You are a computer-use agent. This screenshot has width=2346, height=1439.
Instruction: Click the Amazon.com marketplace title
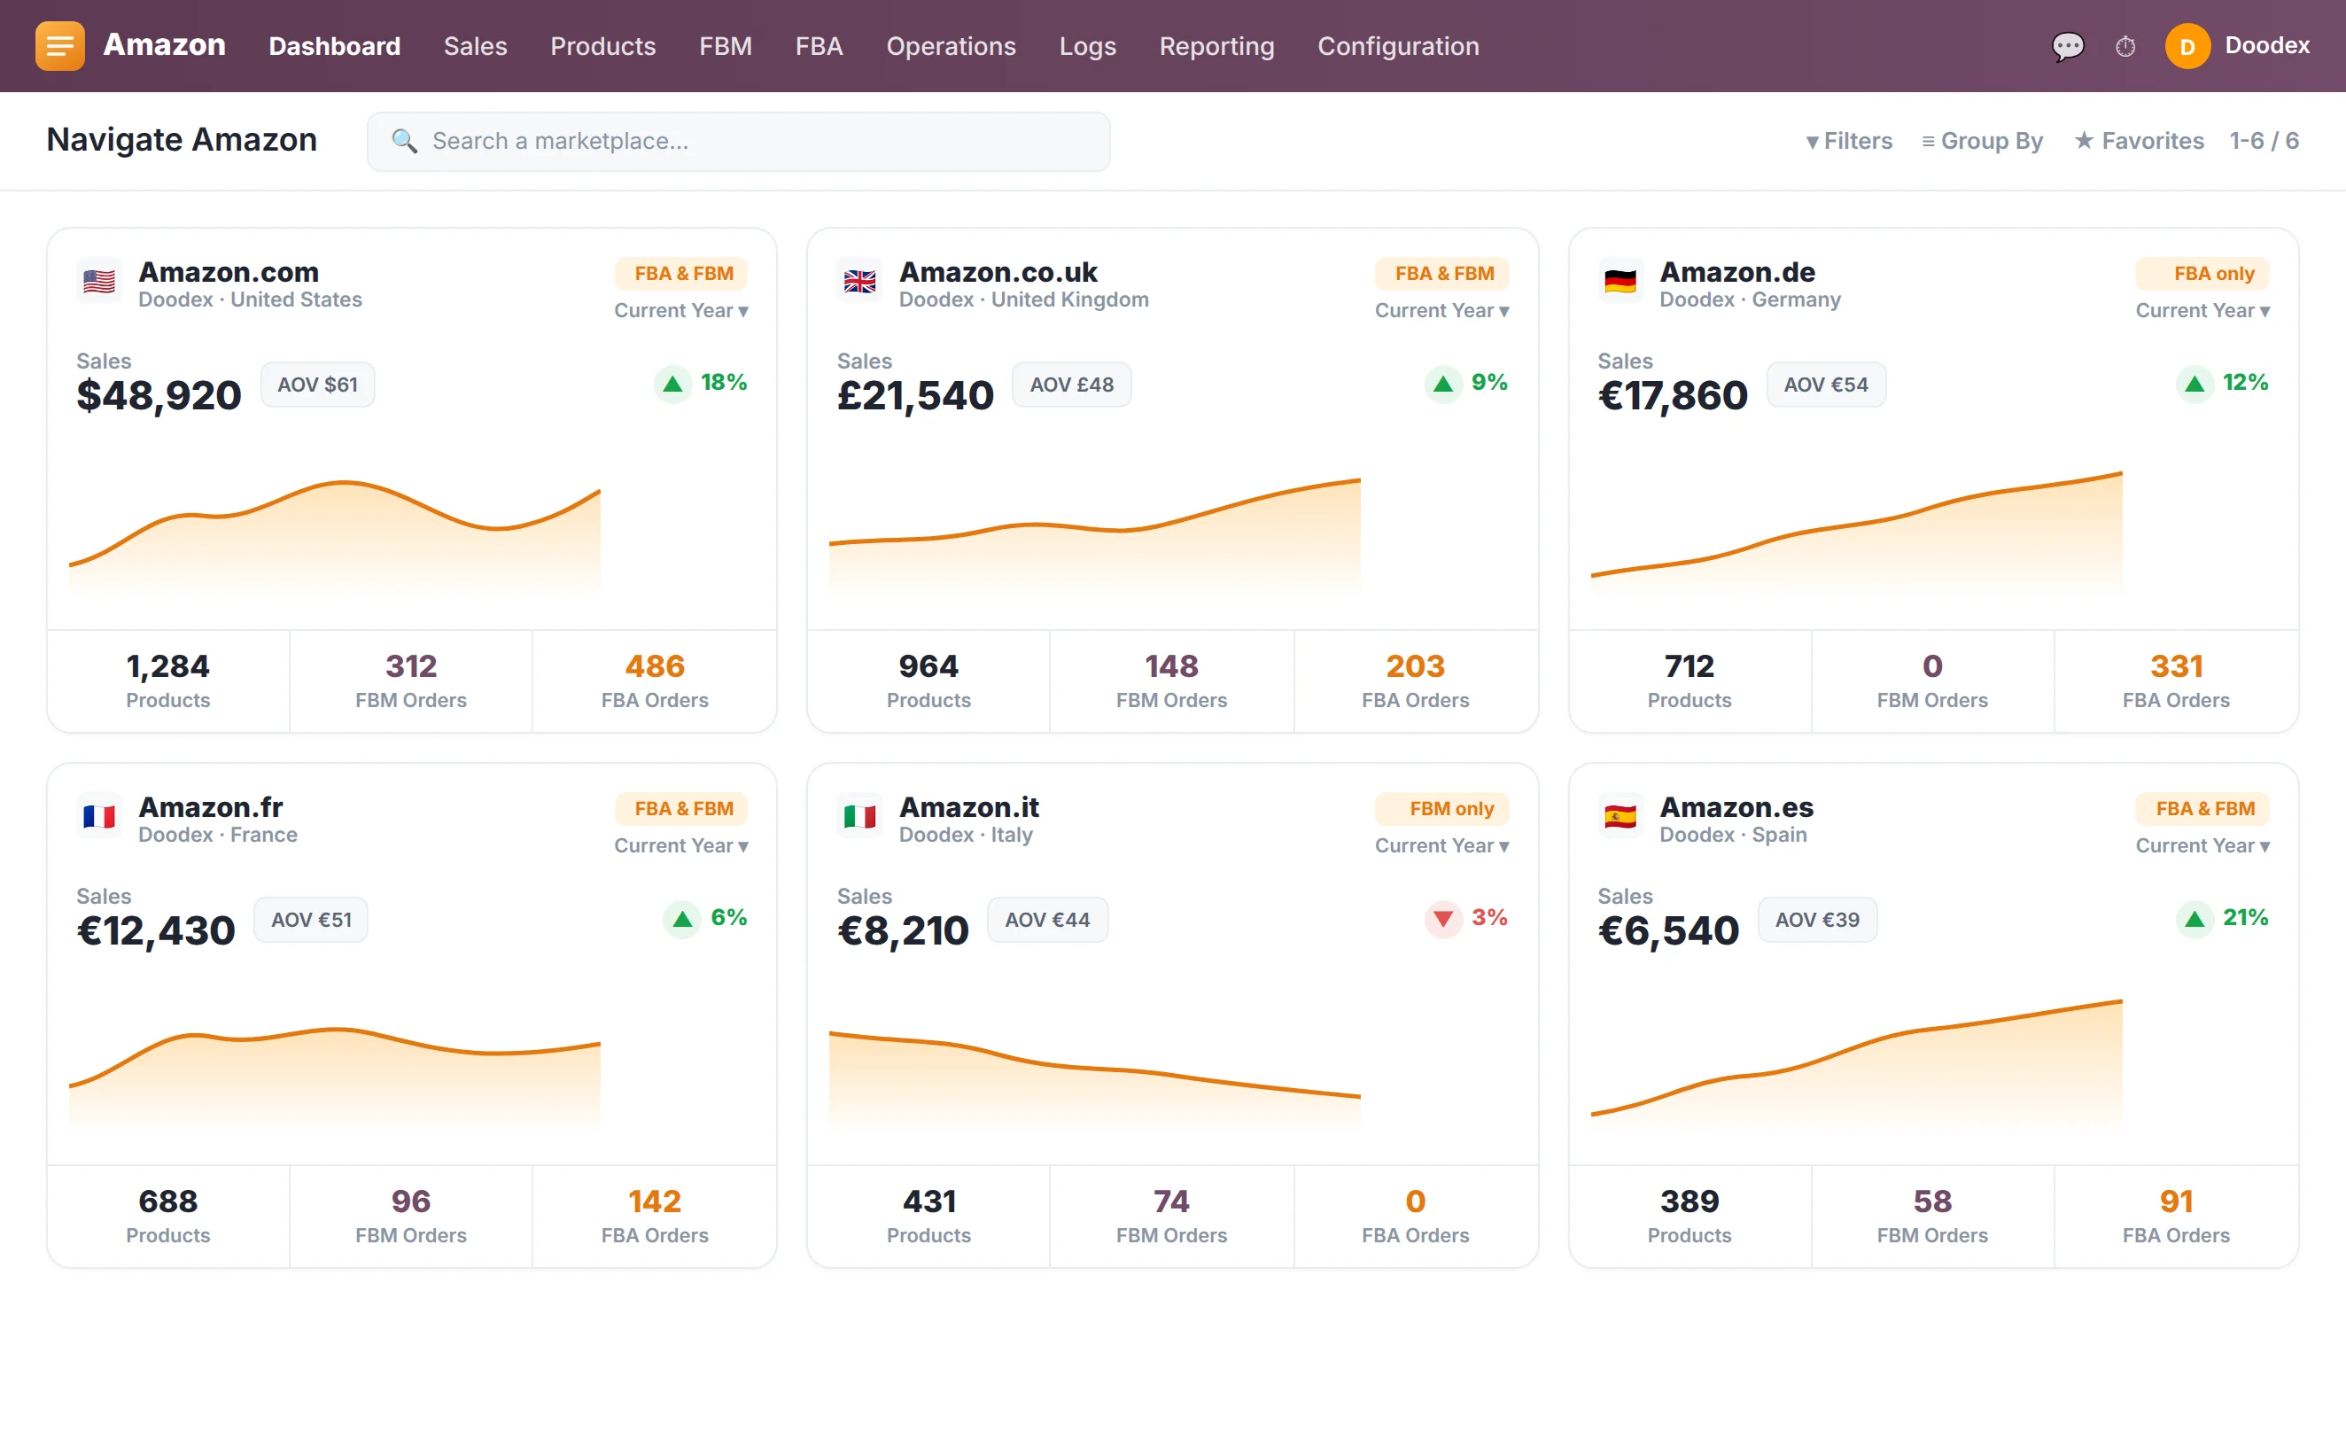pyautogui.click(x=229, y=271)
